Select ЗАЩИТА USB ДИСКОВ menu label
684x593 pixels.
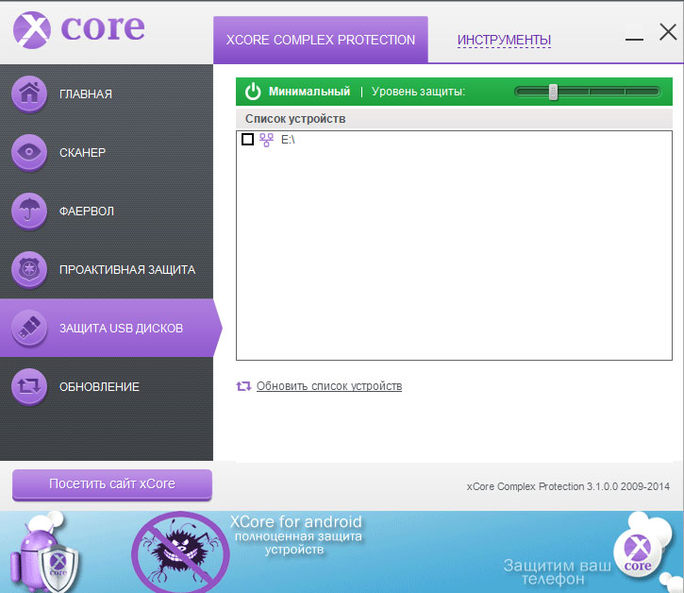point(122,328)
